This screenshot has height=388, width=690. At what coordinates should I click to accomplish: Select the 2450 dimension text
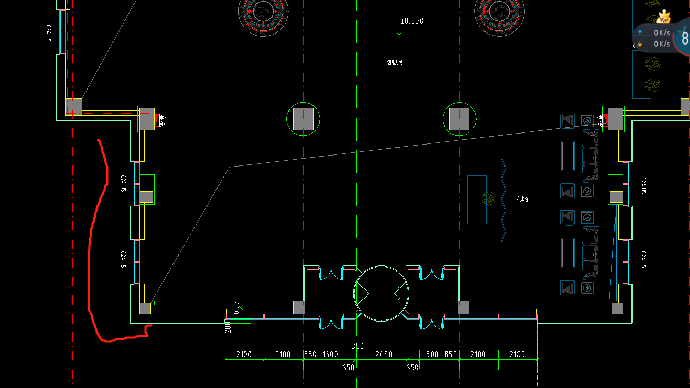click(384, 354)
